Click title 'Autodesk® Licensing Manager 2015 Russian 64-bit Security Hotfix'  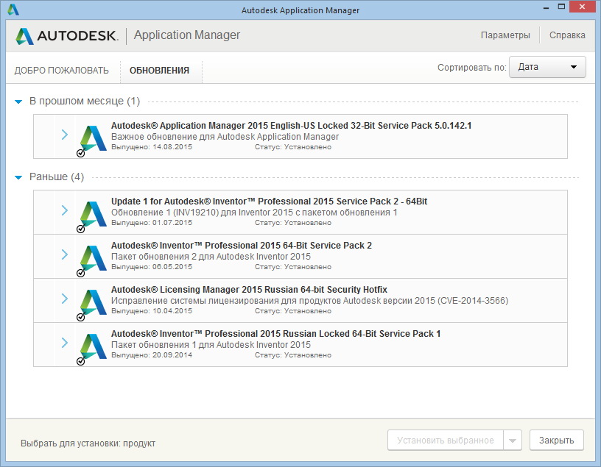point(249,289)
